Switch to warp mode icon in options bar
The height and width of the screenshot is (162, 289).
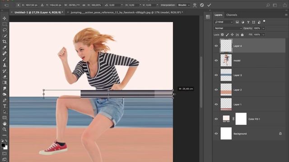[195, 5]
